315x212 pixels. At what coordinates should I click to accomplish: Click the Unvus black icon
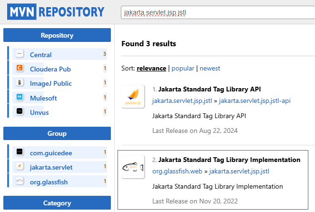click(x=20, y=111)
